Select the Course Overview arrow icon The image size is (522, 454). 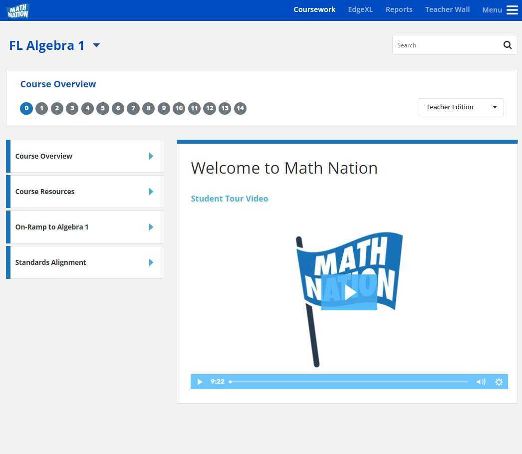(x=151, y=156)
